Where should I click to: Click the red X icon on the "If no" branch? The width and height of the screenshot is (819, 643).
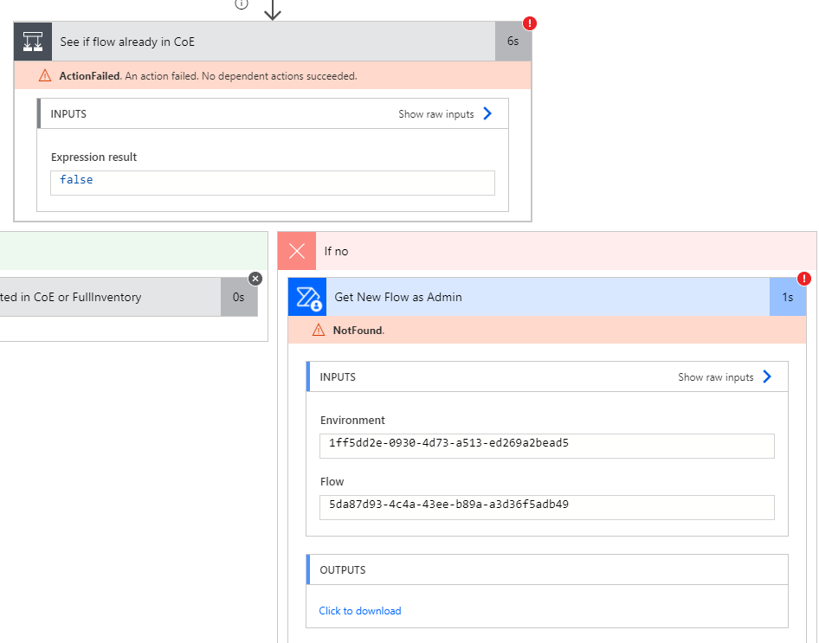[x=297, y=250]
